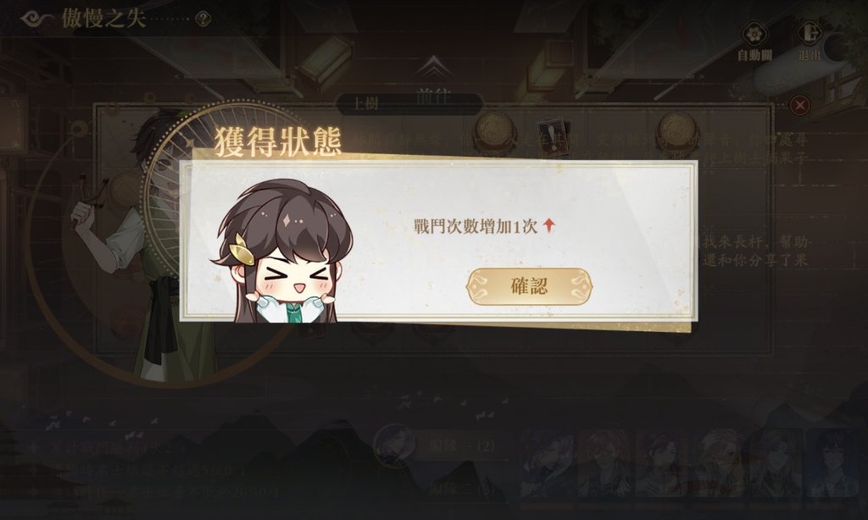Screen dimensions: 868x520
Task: Select the second character portrait card
Action: coord(604,463)
